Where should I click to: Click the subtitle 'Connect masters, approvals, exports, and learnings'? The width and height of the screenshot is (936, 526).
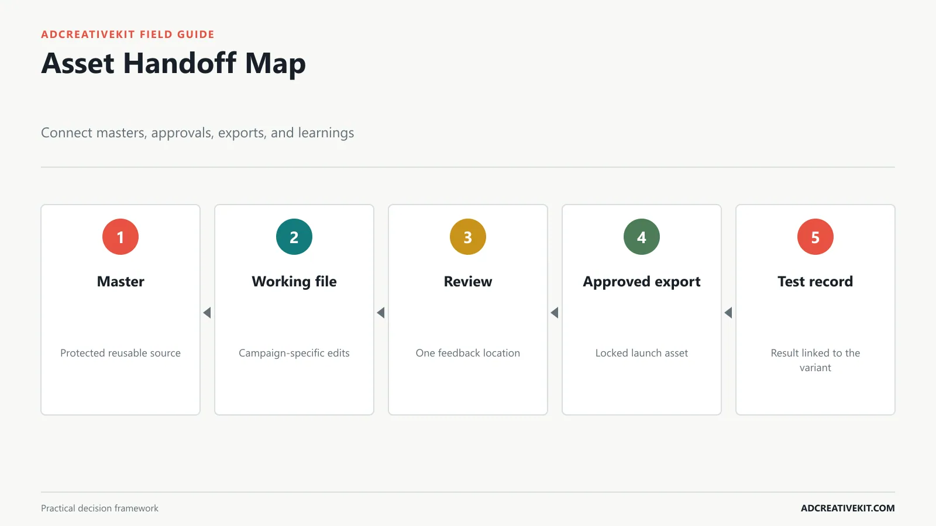tap(198, 133)
